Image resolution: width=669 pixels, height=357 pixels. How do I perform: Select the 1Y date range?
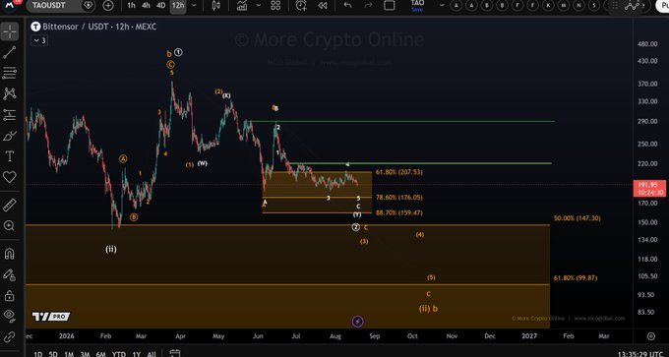click(x=136, y=354)
